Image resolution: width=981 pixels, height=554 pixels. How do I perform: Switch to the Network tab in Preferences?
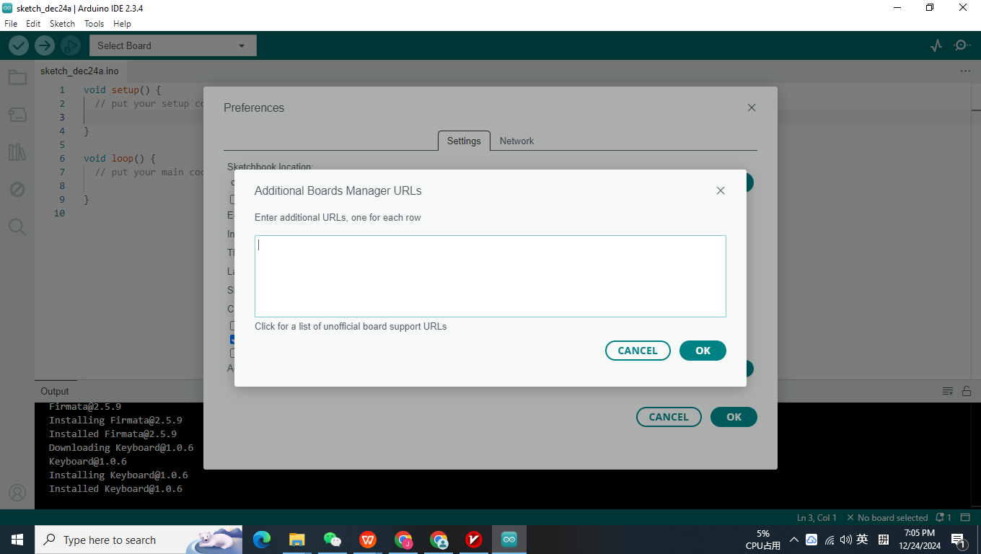[x=516, y=141]
